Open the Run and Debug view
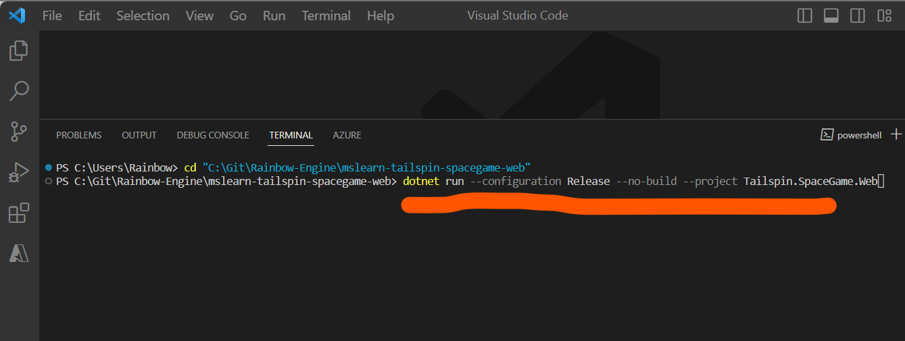Viewport: 905px width, 341px height. (18, 173)
